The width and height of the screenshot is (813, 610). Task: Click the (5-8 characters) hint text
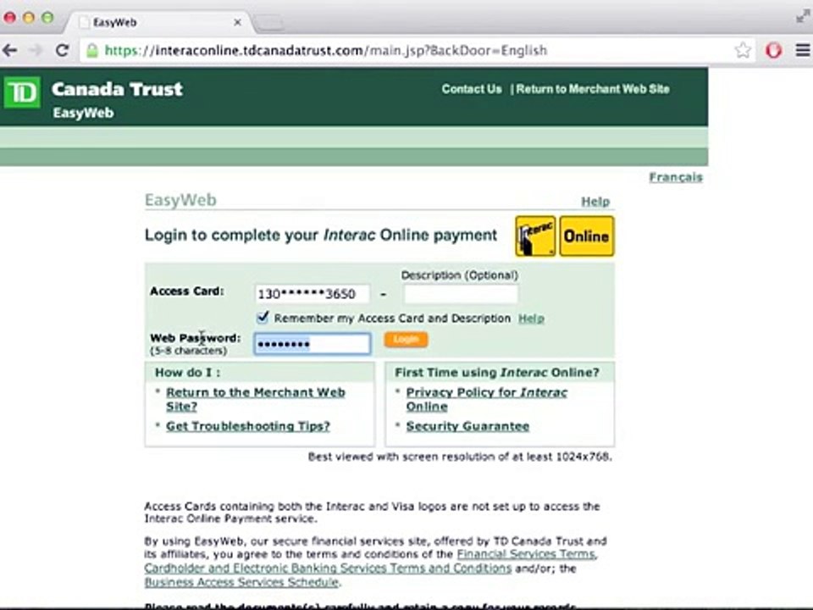click(x=188, y=351)
